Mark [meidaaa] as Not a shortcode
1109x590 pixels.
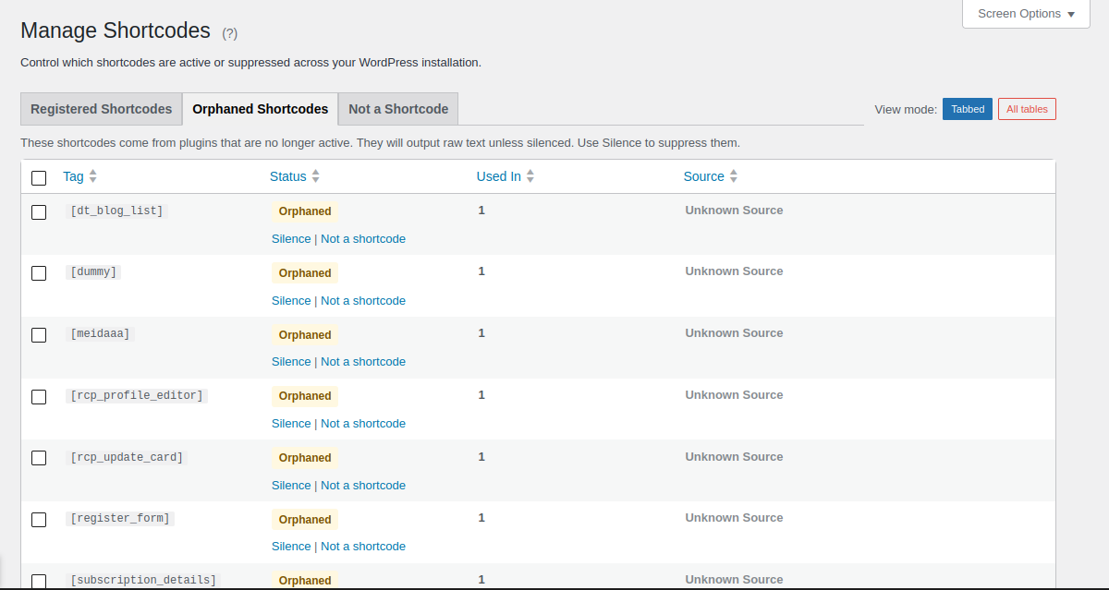363,361
